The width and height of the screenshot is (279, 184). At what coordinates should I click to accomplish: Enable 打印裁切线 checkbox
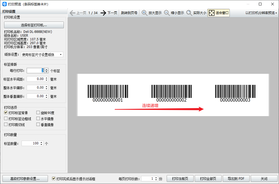(6, 124)
